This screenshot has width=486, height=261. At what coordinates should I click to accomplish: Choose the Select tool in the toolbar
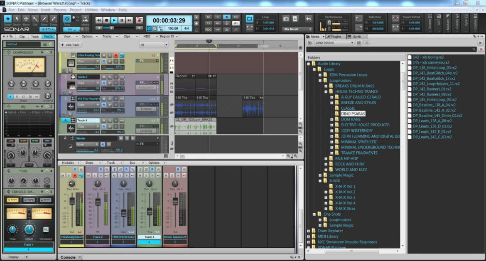17,19
